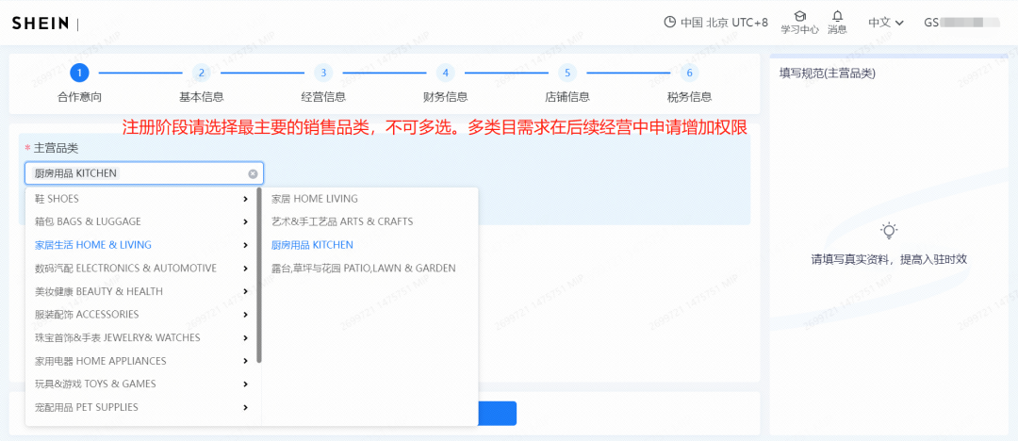Click the category list scrollbar
1018x441 pixels.
(x=259, y=273)
